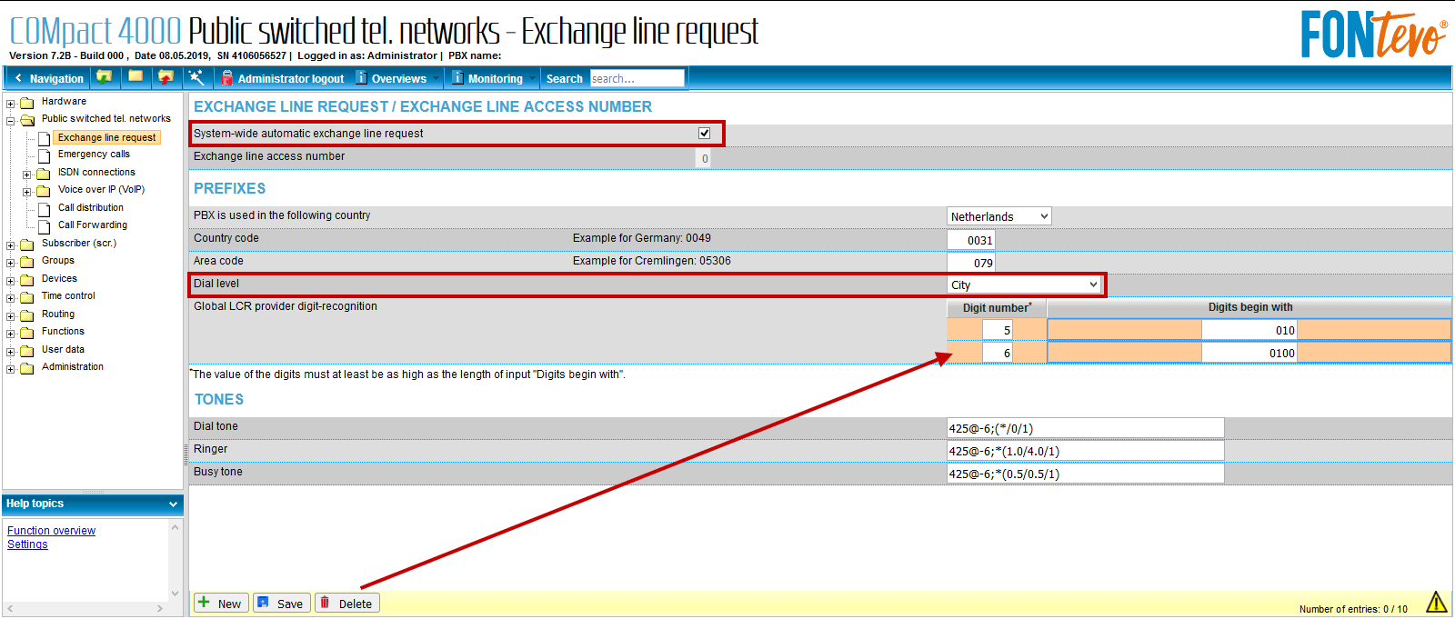Click the Call distribution page icon
This screenshot has width=1455, height=619.
tap(44, 208)
